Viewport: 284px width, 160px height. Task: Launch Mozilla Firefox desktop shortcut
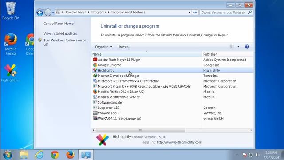11,44
